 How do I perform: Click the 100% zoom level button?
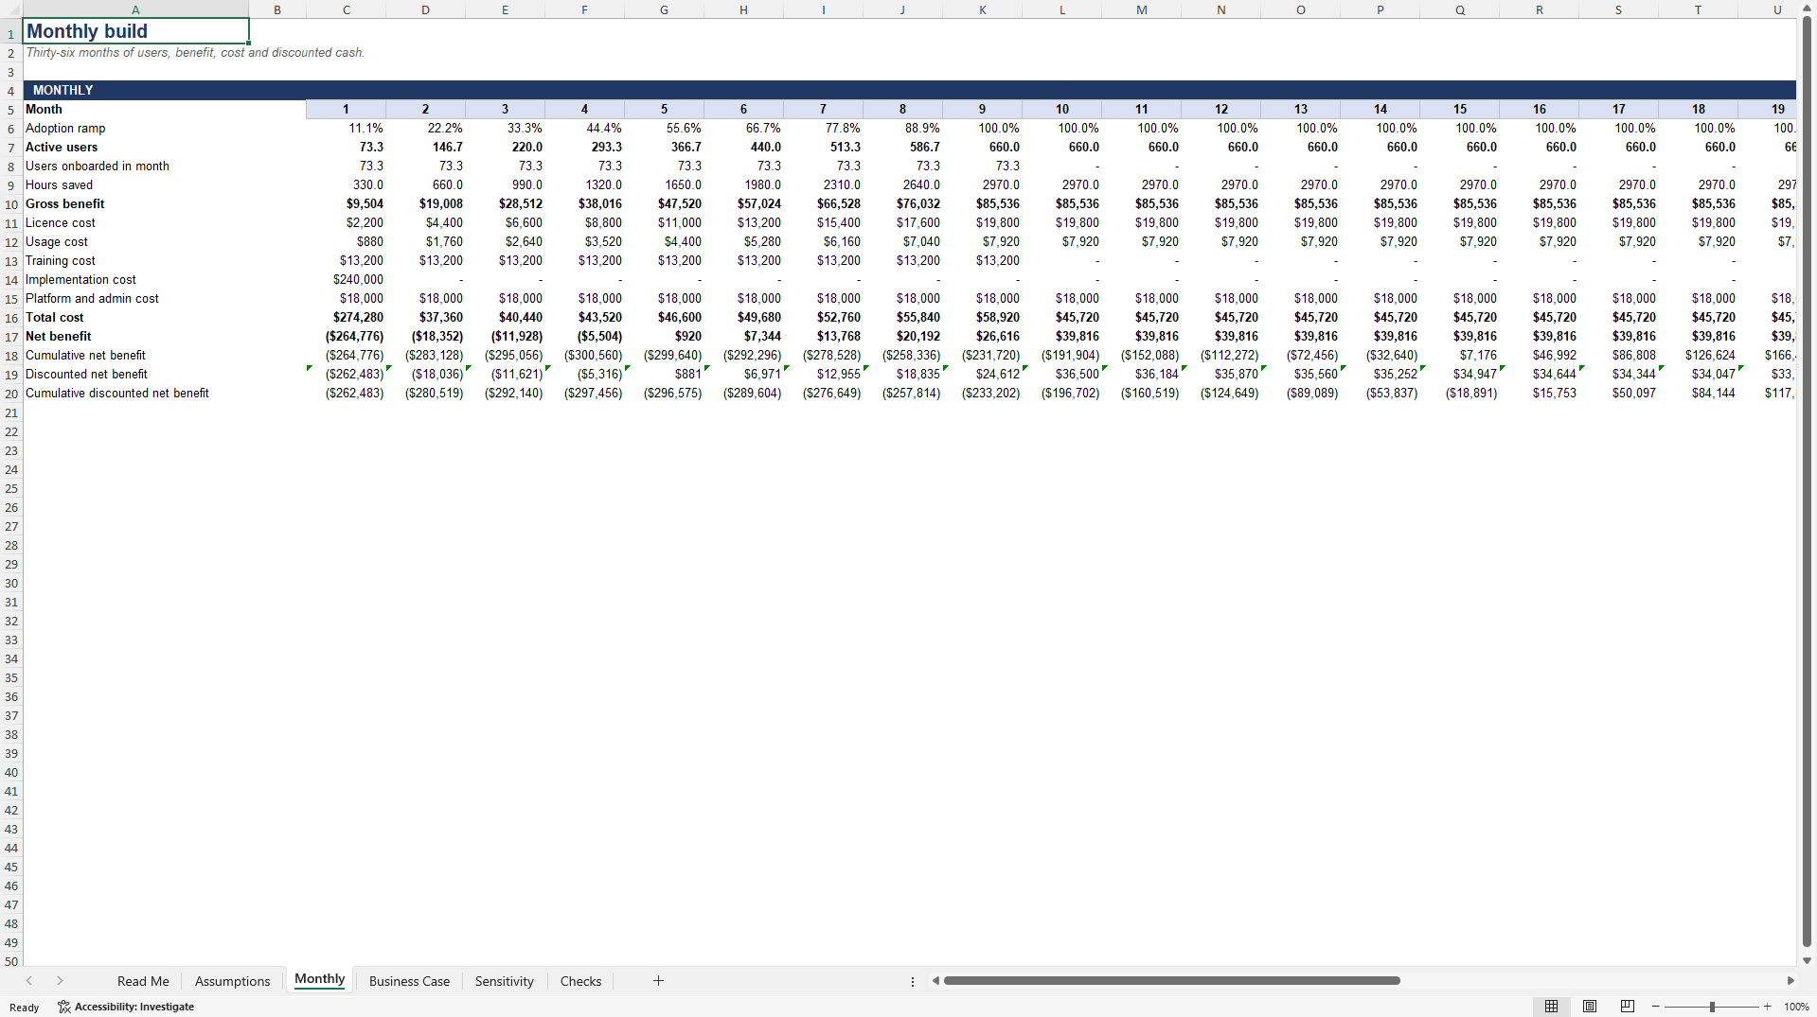coord(1796,1007)
